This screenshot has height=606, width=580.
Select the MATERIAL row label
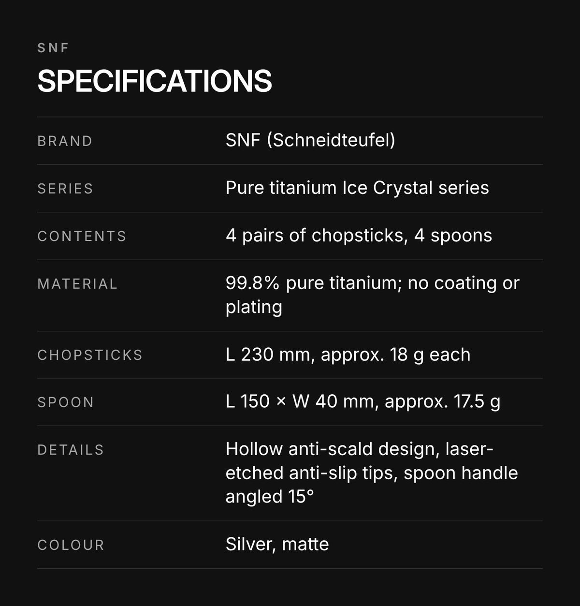tap(77, 283)
